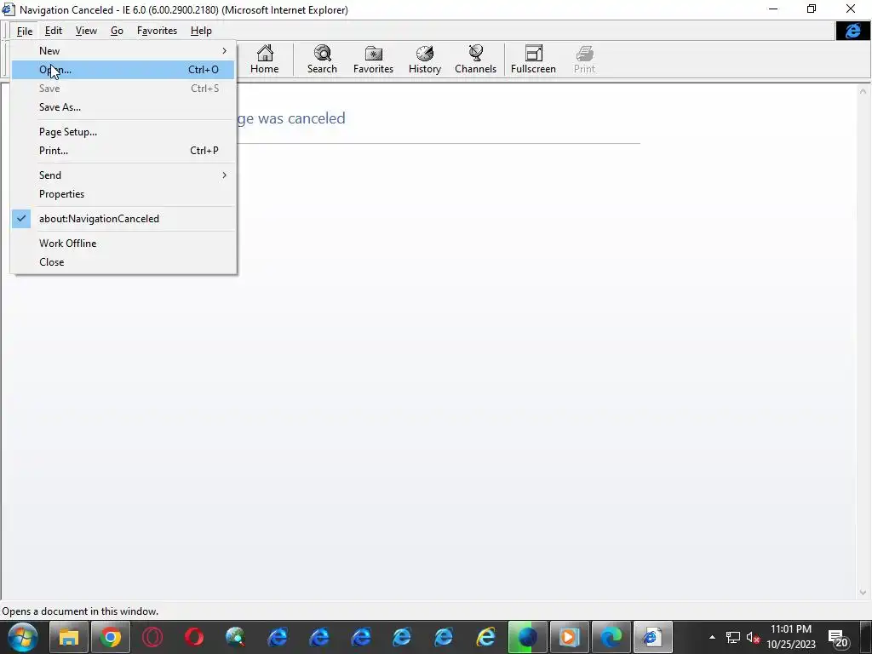The width and height of the screenshot is (872, 654).
Task: Click the network tray icon
Action: point(733,637)
